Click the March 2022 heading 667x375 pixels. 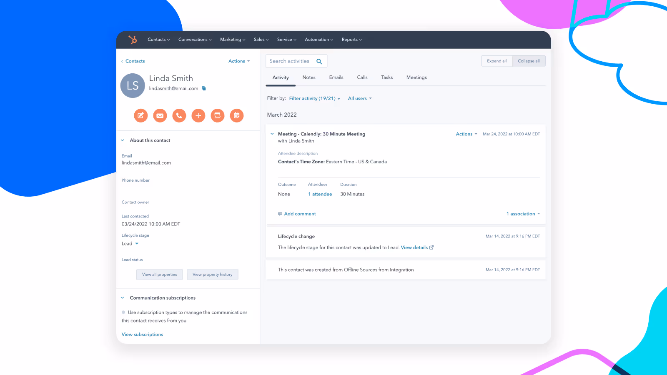[x=282, y=115]
